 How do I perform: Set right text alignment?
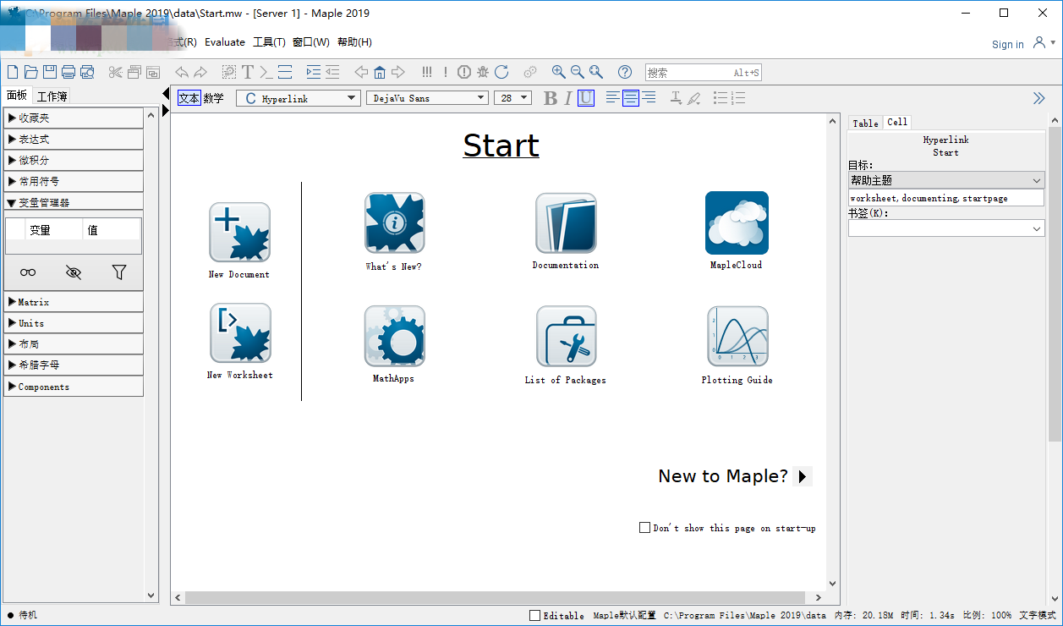[x=649, y=98]
